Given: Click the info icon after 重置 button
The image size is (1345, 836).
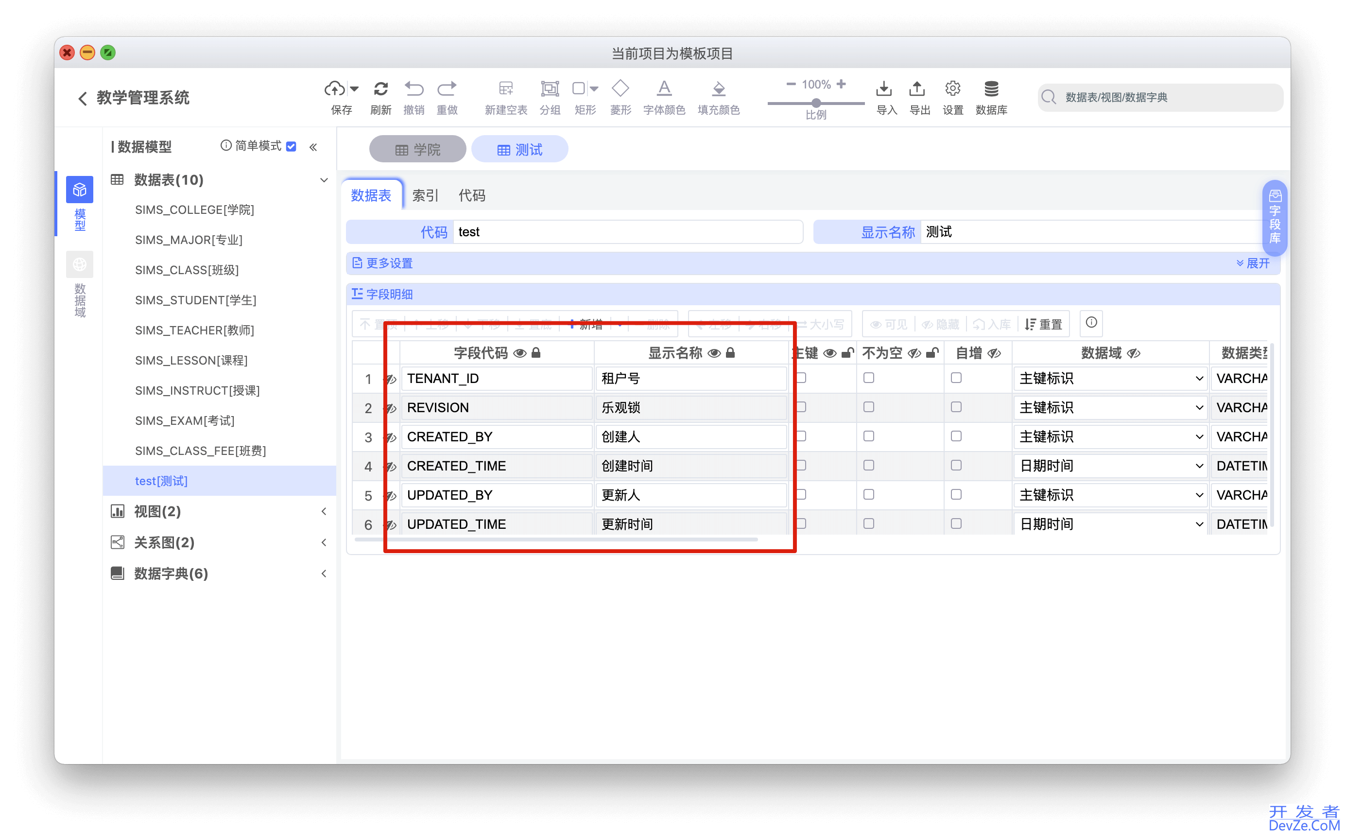Looking at the screenshot, I should click(1091, 322).
